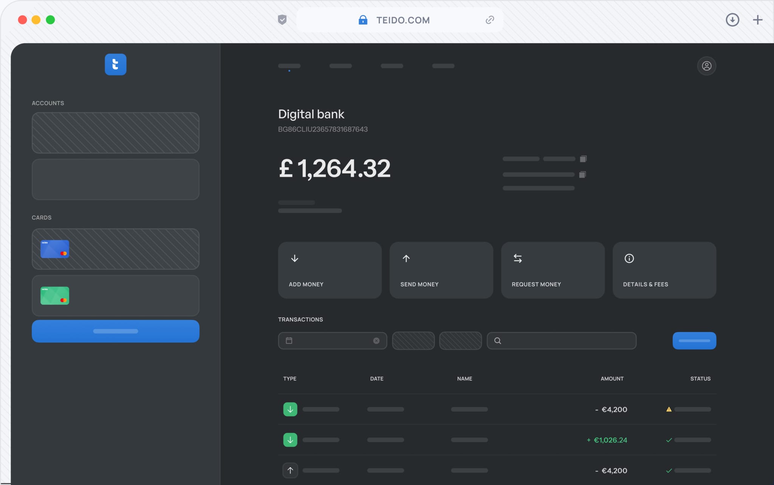Screen dimensions: 774x485
Task: Open Send Money action card
Action: (441, 270)
